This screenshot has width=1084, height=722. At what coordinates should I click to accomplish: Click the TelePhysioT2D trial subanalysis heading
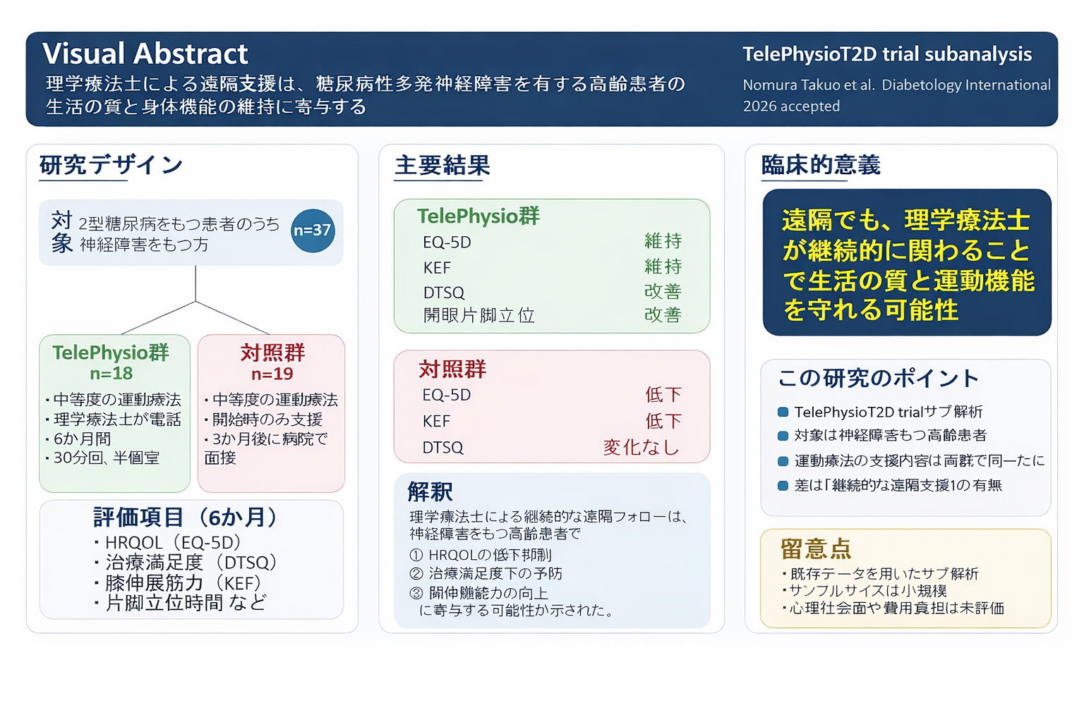[886, 54]
